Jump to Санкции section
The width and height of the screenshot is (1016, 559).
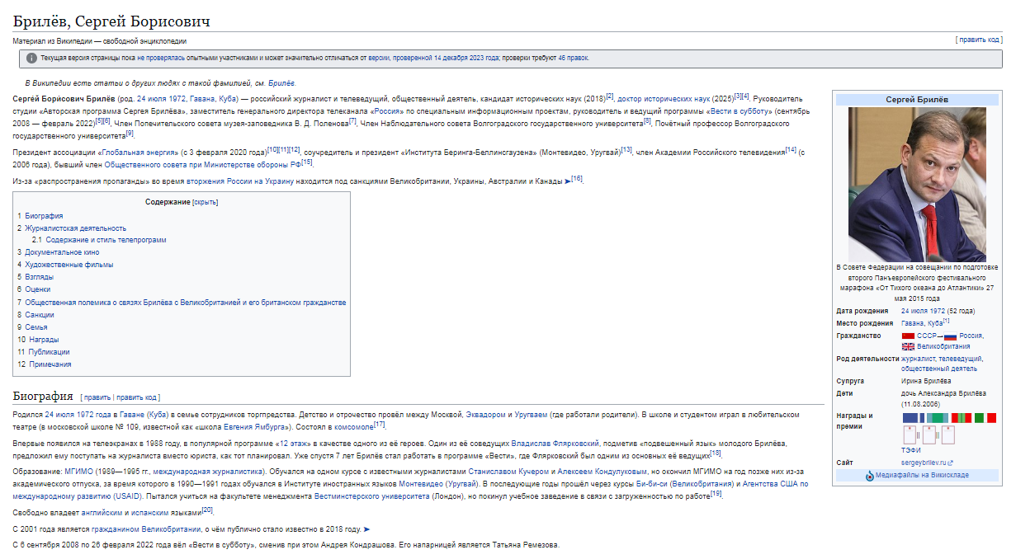[35, 315]
